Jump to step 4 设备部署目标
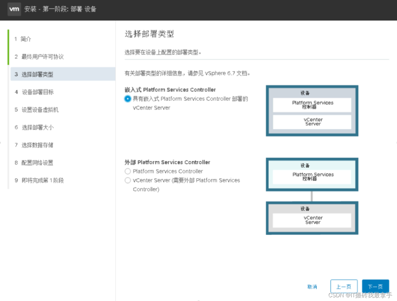 coord(34,92)
